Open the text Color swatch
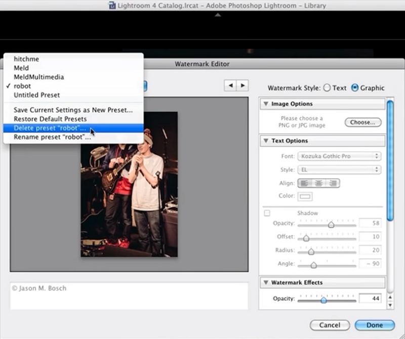This screenshot has height=339, width=405. pyautogui.click(x=305, y=196)
